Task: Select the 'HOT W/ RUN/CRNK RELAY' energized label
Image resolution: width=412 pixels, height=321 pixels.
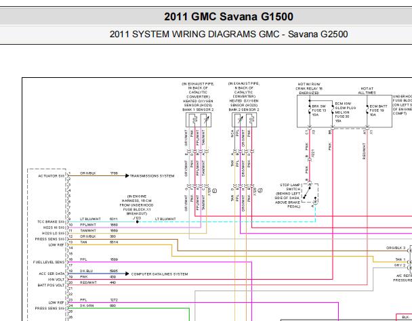Action: (309, 89)
